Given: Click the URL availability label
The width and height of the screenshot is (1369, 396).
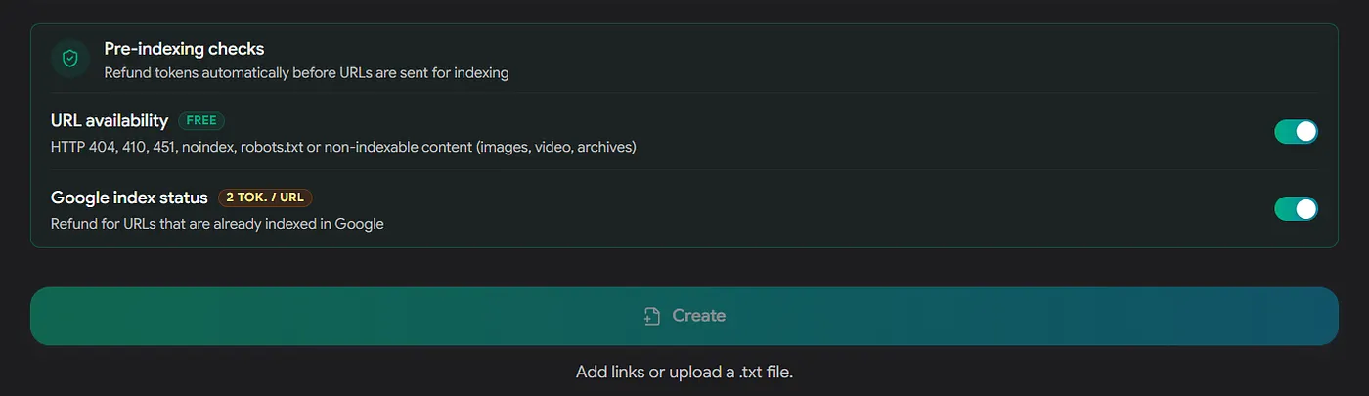Looking at the screenshot, I should click(x=110, y=120).
